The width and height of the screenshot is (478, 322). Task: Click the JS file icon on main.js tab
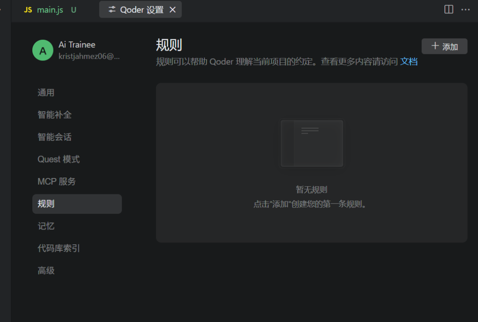[28, 10]
